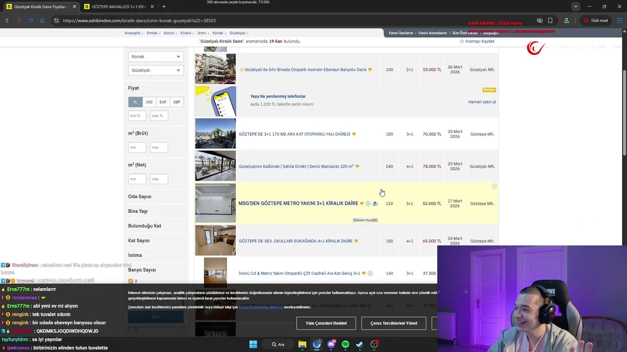Expand the Bulunduğu Kat filter
Image resolution: width=627 pixels, height=352 pixels.
(x=145, y=226)
